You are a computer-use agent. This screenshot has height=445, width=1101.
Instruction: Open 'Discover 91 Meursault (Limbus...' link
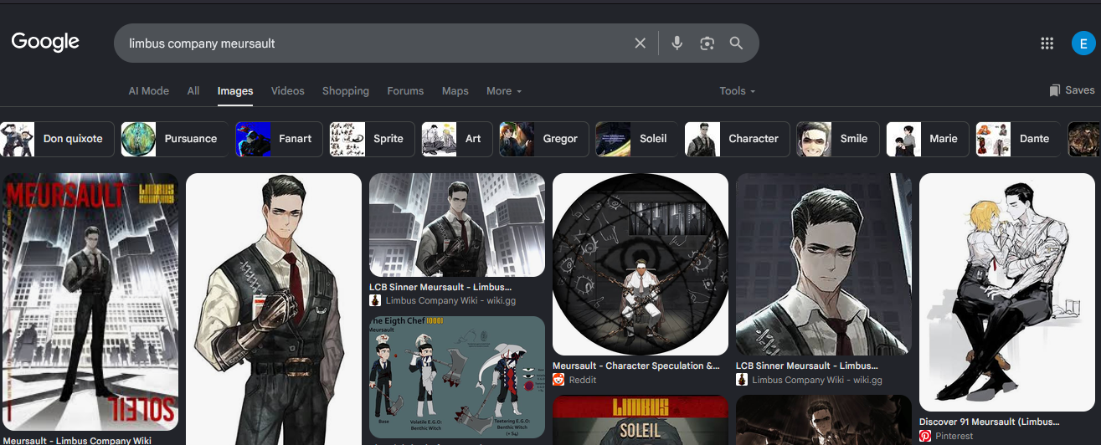(990, 422)
